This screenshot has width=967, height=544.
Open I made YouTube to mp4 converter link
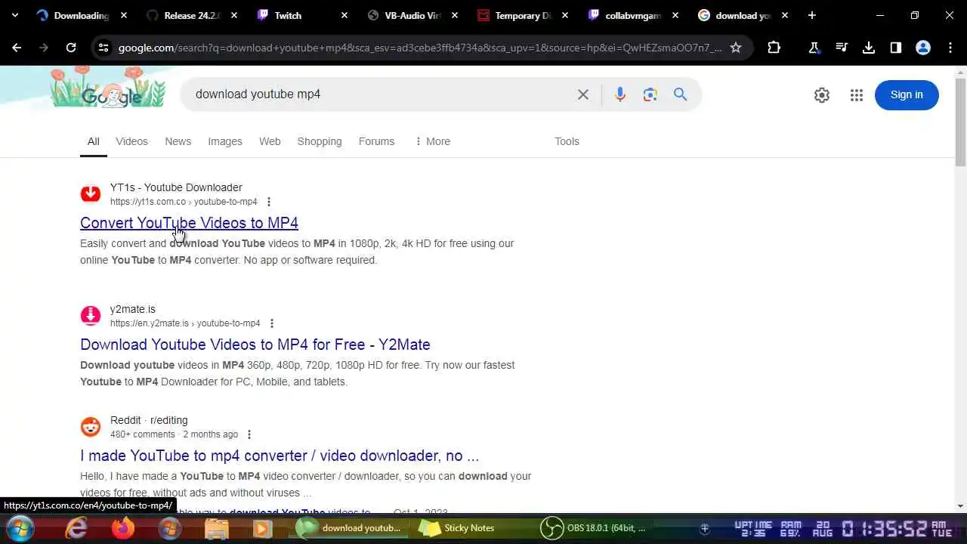coord(280,456)
